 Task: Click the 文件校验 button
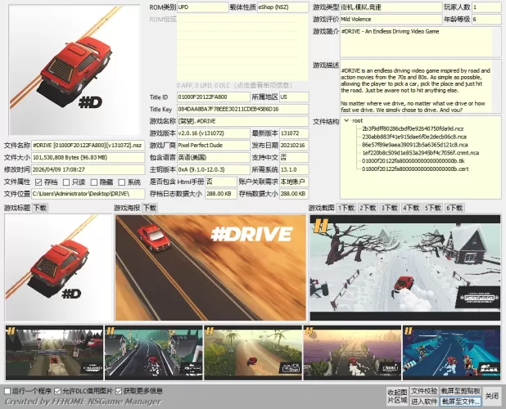pyautogui.click(x=424, y=391)
